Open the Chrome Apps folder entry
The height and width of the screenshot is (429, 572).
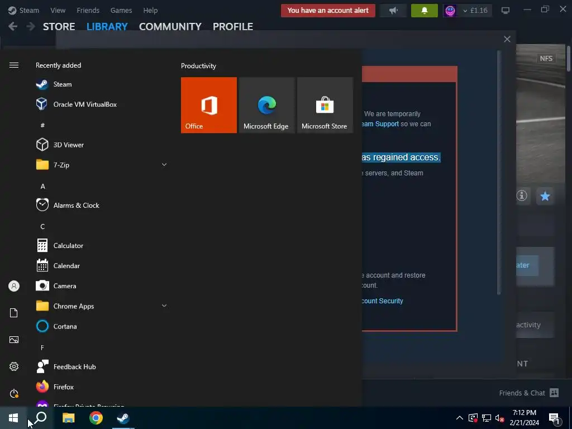pos(101,306)
